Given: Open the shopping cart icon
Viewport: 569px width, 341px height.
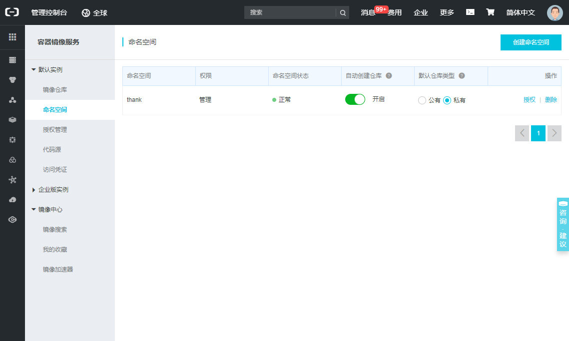Looking at the screenshot, I should point(490,12).
